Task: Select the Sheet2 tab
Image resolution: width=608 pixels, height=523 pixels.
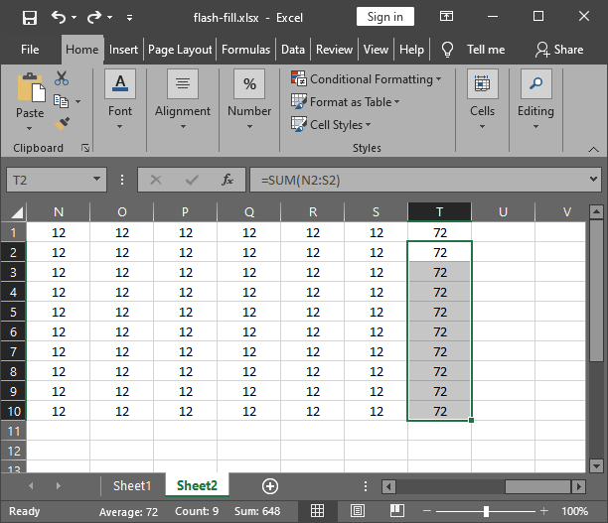Action: (x=197, y=486)
